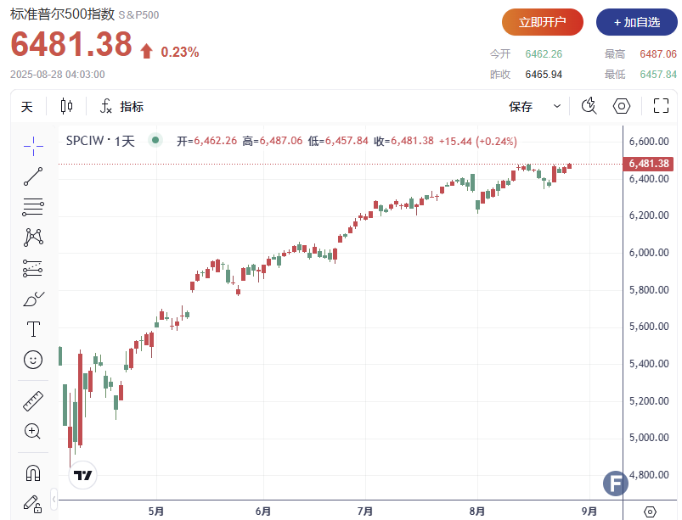Expand the 保存 dropdown arrow
The height and width of the screenshot is (520, 682).
pos(557,107)
